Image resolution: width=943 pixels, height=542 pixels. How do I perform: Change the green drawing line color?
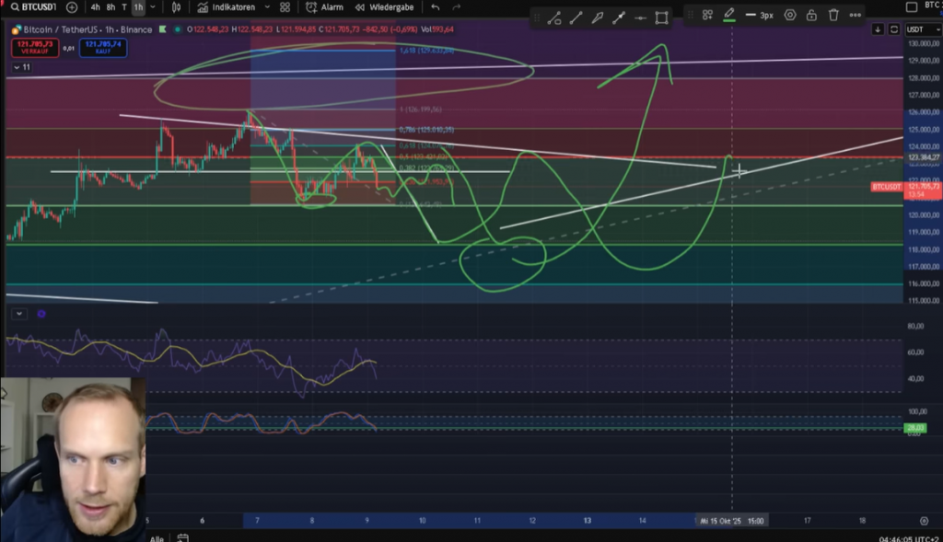pos(729,15)
